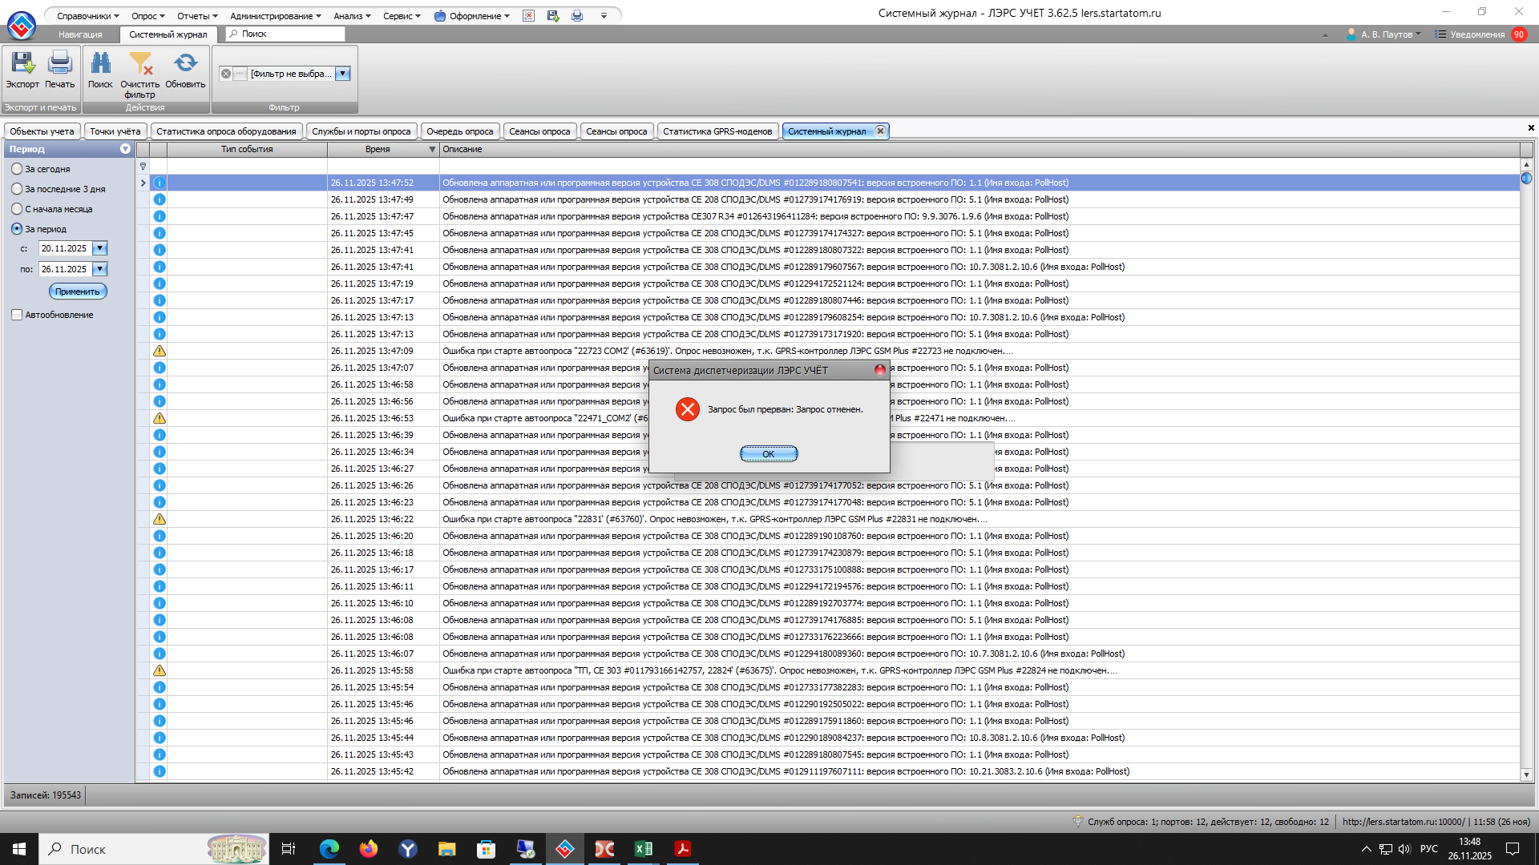
Task: Click the red error icon in dialog
Action: (687, 409)
